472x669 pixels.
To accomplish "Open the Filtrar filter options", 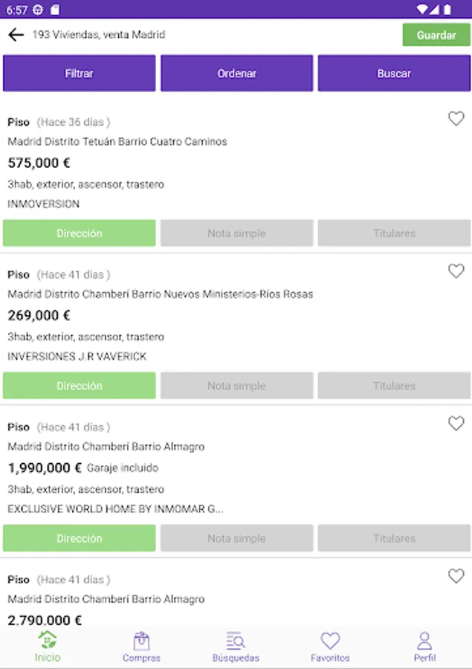I will click(79, 74).
